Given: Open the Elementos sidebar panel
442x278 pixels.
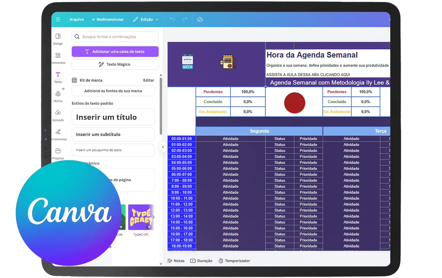Looking at the screenshot, I should pyautogui.click(x=58, y=58).
